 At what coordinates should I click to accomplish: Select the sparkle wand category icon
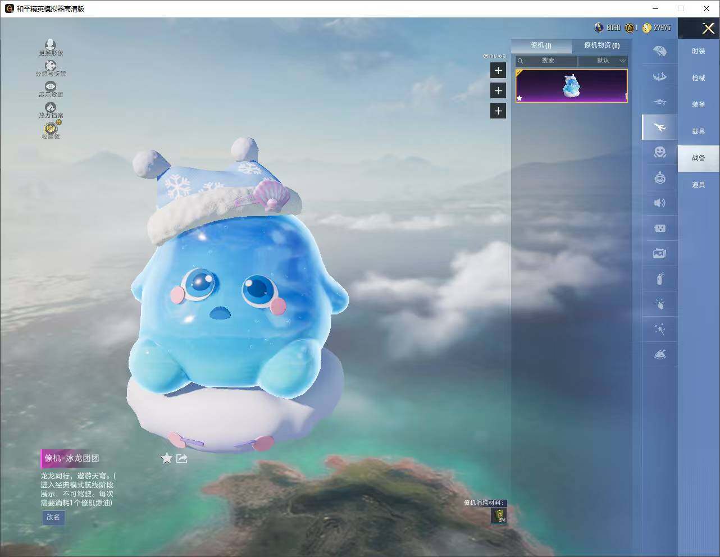660,329
